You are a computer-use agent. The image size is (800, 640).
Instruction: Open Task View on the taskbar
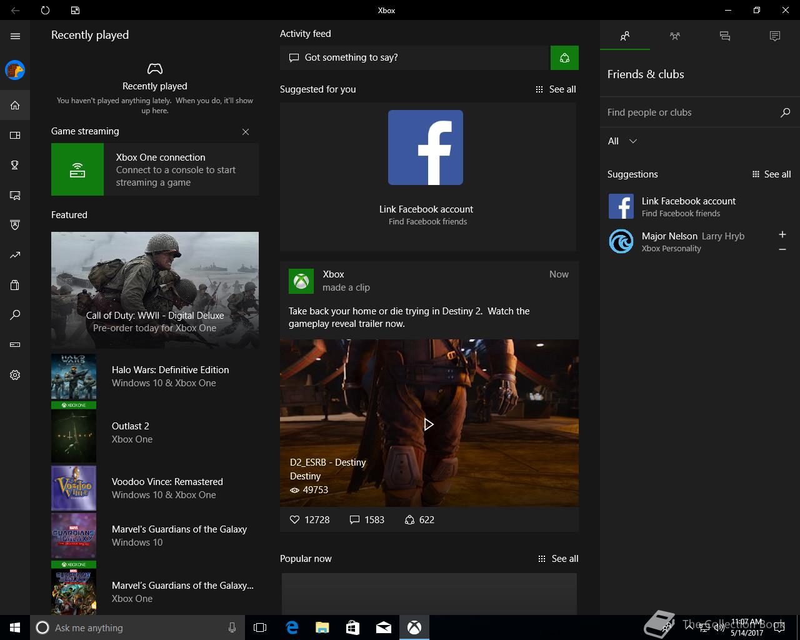pos(260,627)
